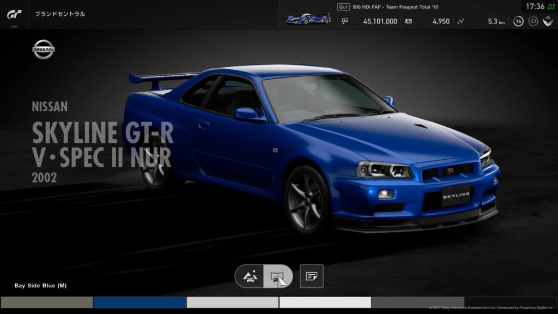
Task: Open the driver profile helmet icon
Action: tap(548, 21)
